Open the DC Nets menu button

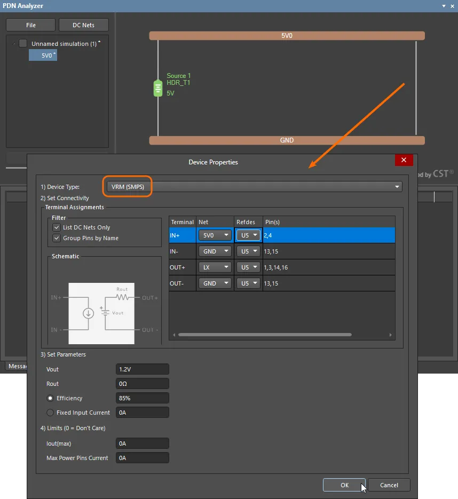pos(83,25)
